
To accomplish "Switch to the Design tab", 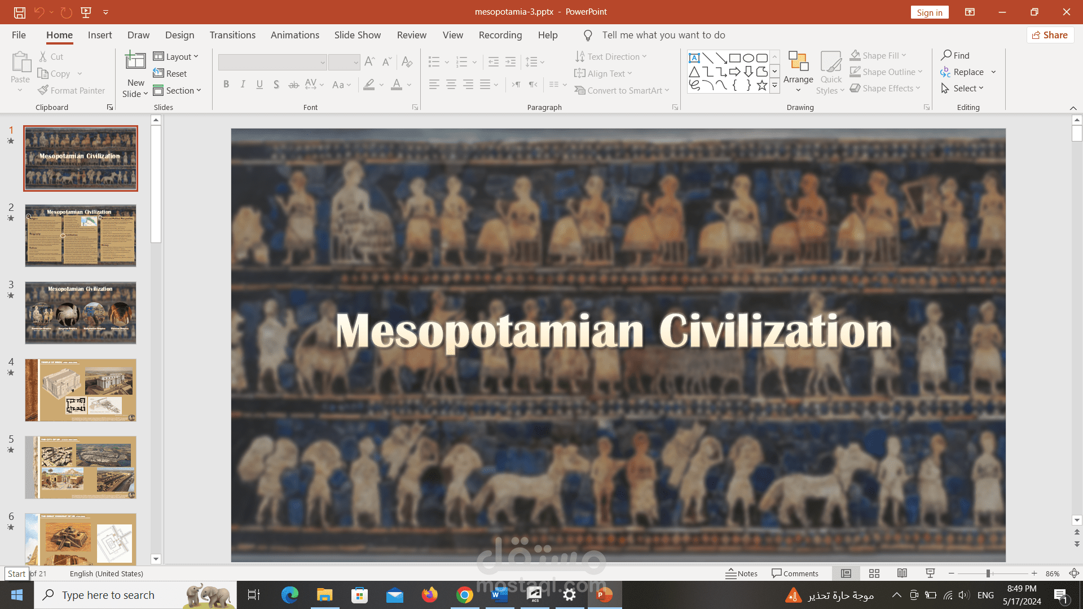I will [179, 35].
